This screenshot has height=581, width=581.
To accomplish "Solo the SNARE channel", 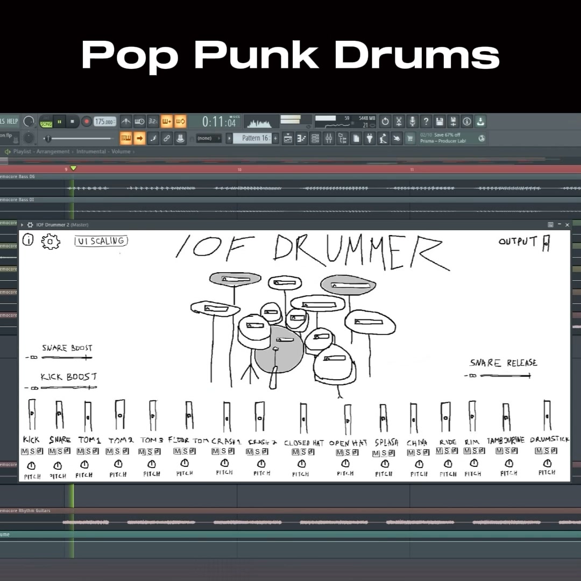I will point(60,451).
